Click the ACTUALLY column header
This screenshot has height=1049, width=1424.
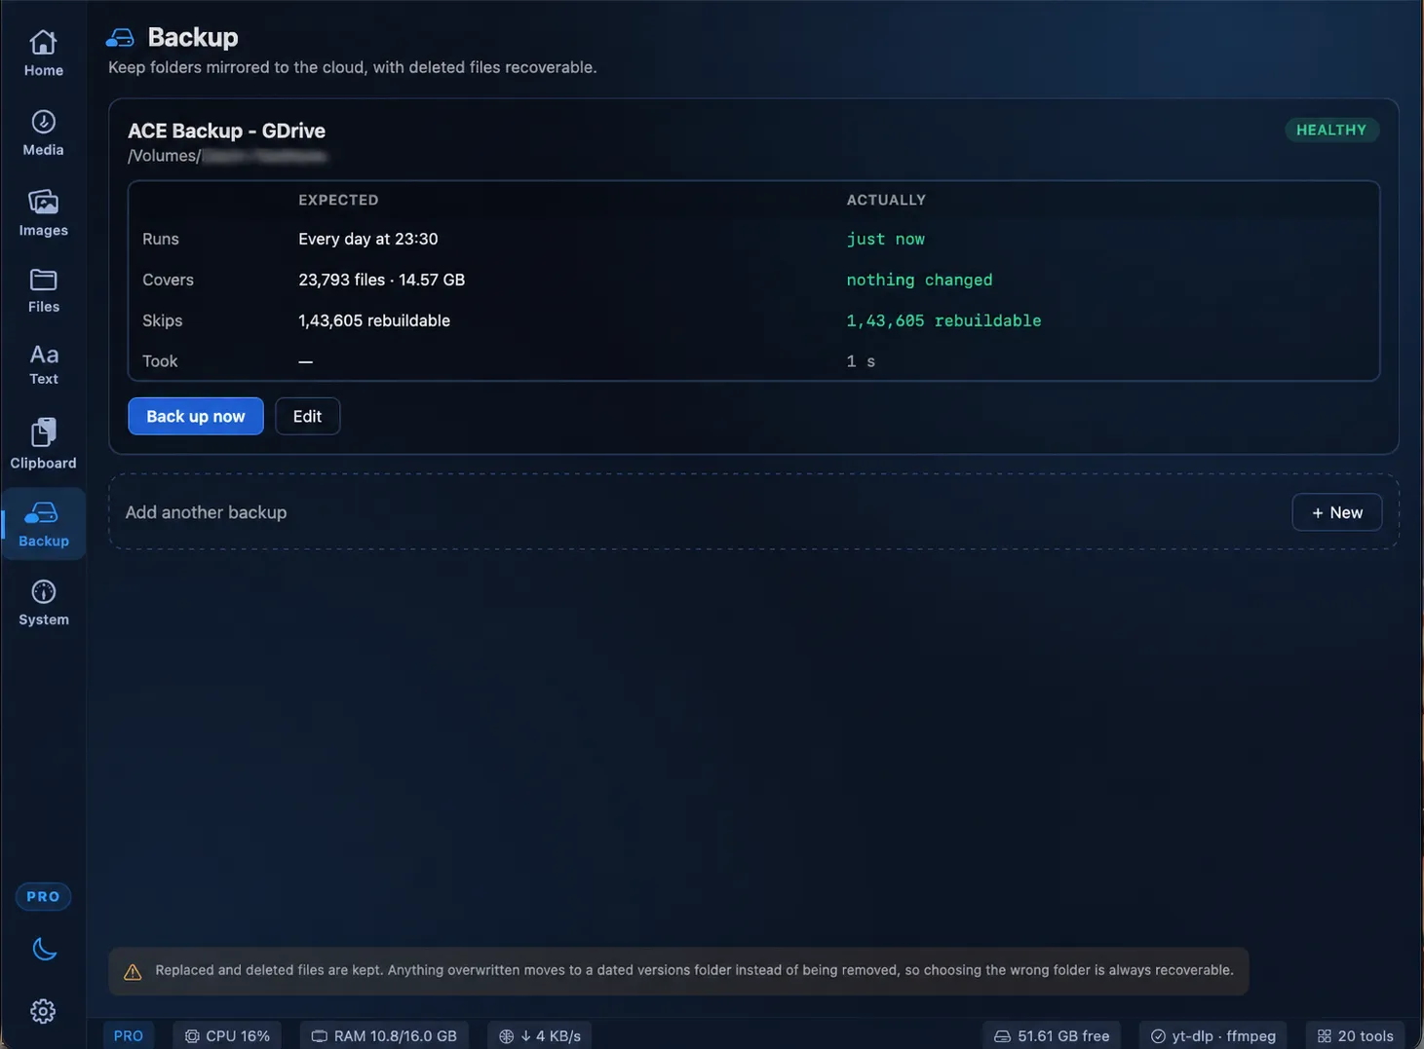pyautogui.click(x=886, y=200)
